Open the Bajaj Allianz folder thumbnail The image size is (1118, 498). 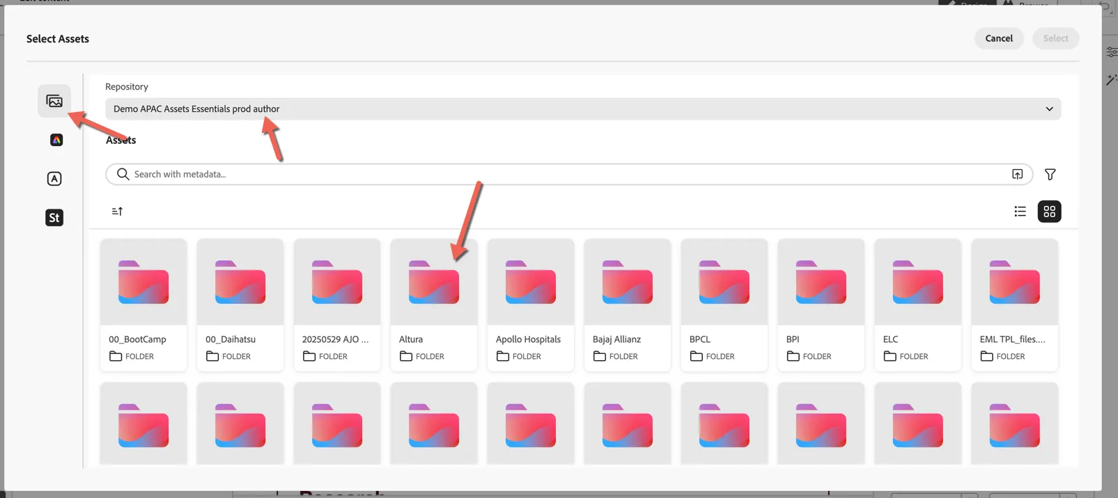628,282
